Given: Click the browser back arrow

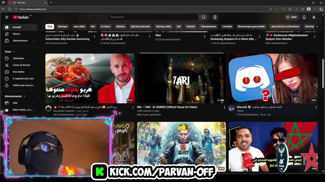Looking at the screenshot, I should click(x=3, y=9).
